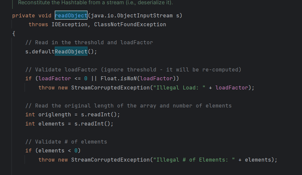Click the private keyword
This screenshot has width=302, height=175.
coord(24,16)
